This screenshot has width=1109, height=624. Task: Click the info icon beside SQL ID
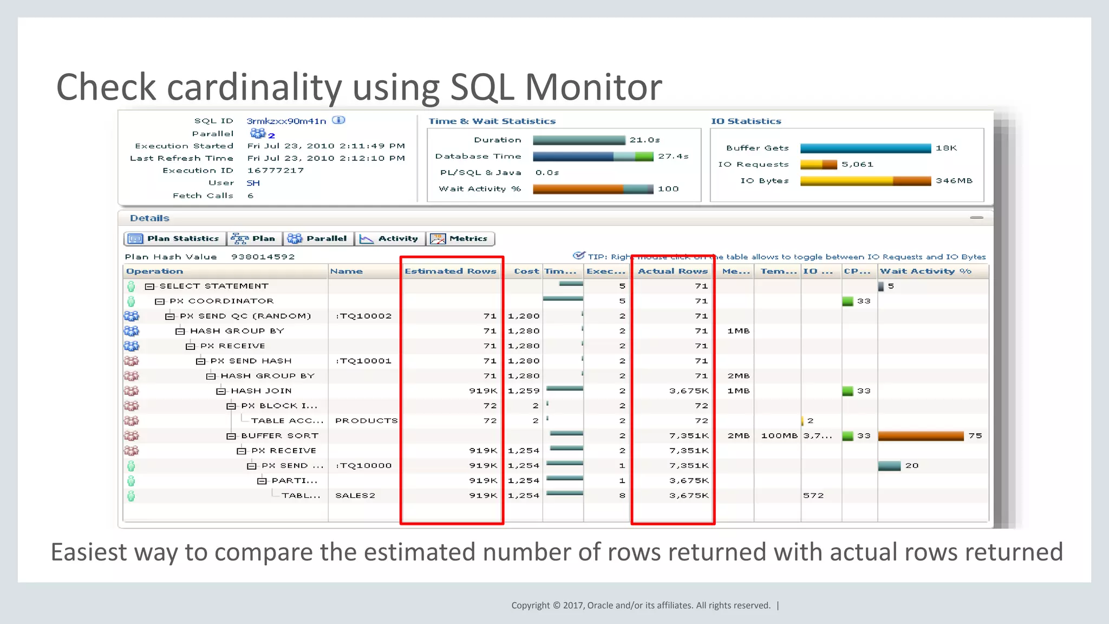(338, 120)
